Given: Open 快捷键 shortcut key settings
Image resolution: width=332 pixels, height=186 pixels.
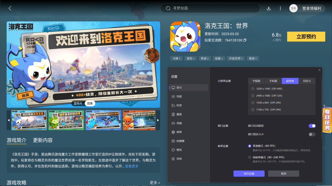Looking at the screenshot, I should tap(180, 141).
